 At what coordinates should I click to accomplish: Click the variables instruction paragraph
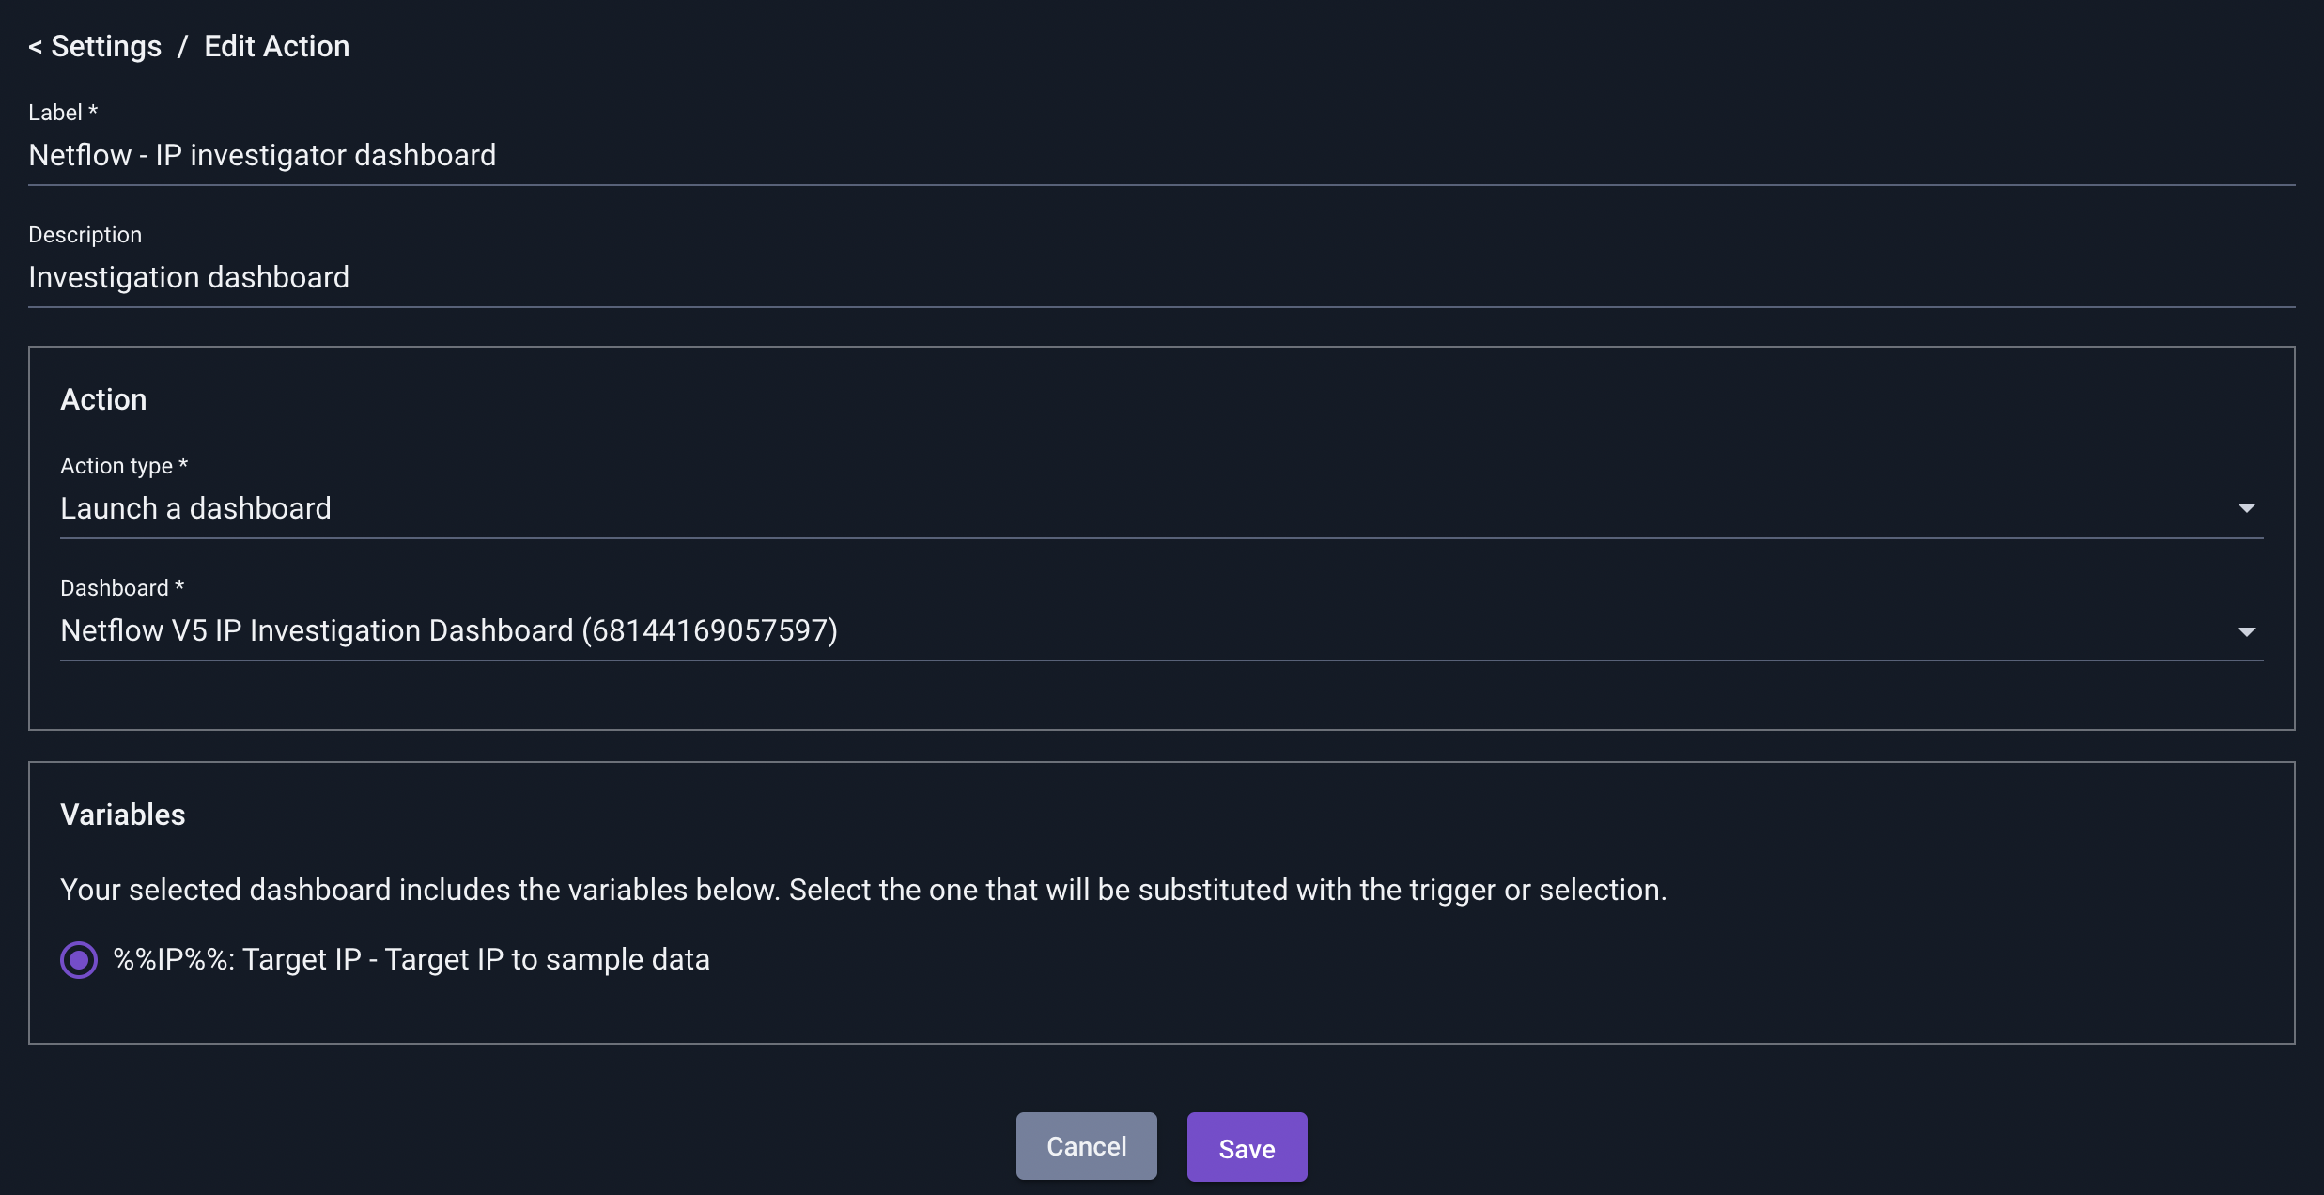(863, 890)
